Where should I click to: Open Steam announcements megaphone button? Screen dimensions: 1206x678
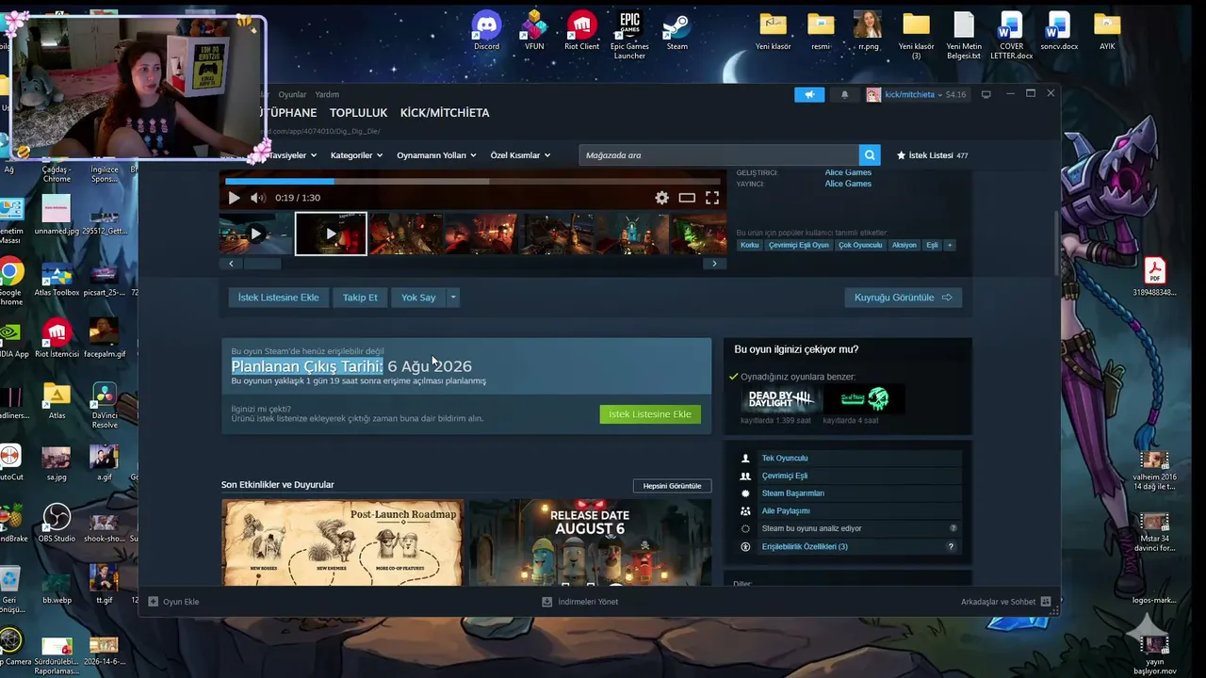click(x=809, y=94)
